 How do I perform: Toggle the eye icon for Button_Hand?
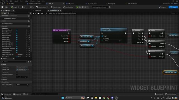[29, 34]
